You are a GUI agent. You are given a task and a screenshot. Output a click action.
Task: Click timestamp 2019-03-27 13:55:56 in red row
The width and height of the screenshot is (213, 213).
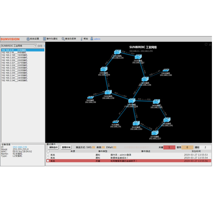pos(196,161)
